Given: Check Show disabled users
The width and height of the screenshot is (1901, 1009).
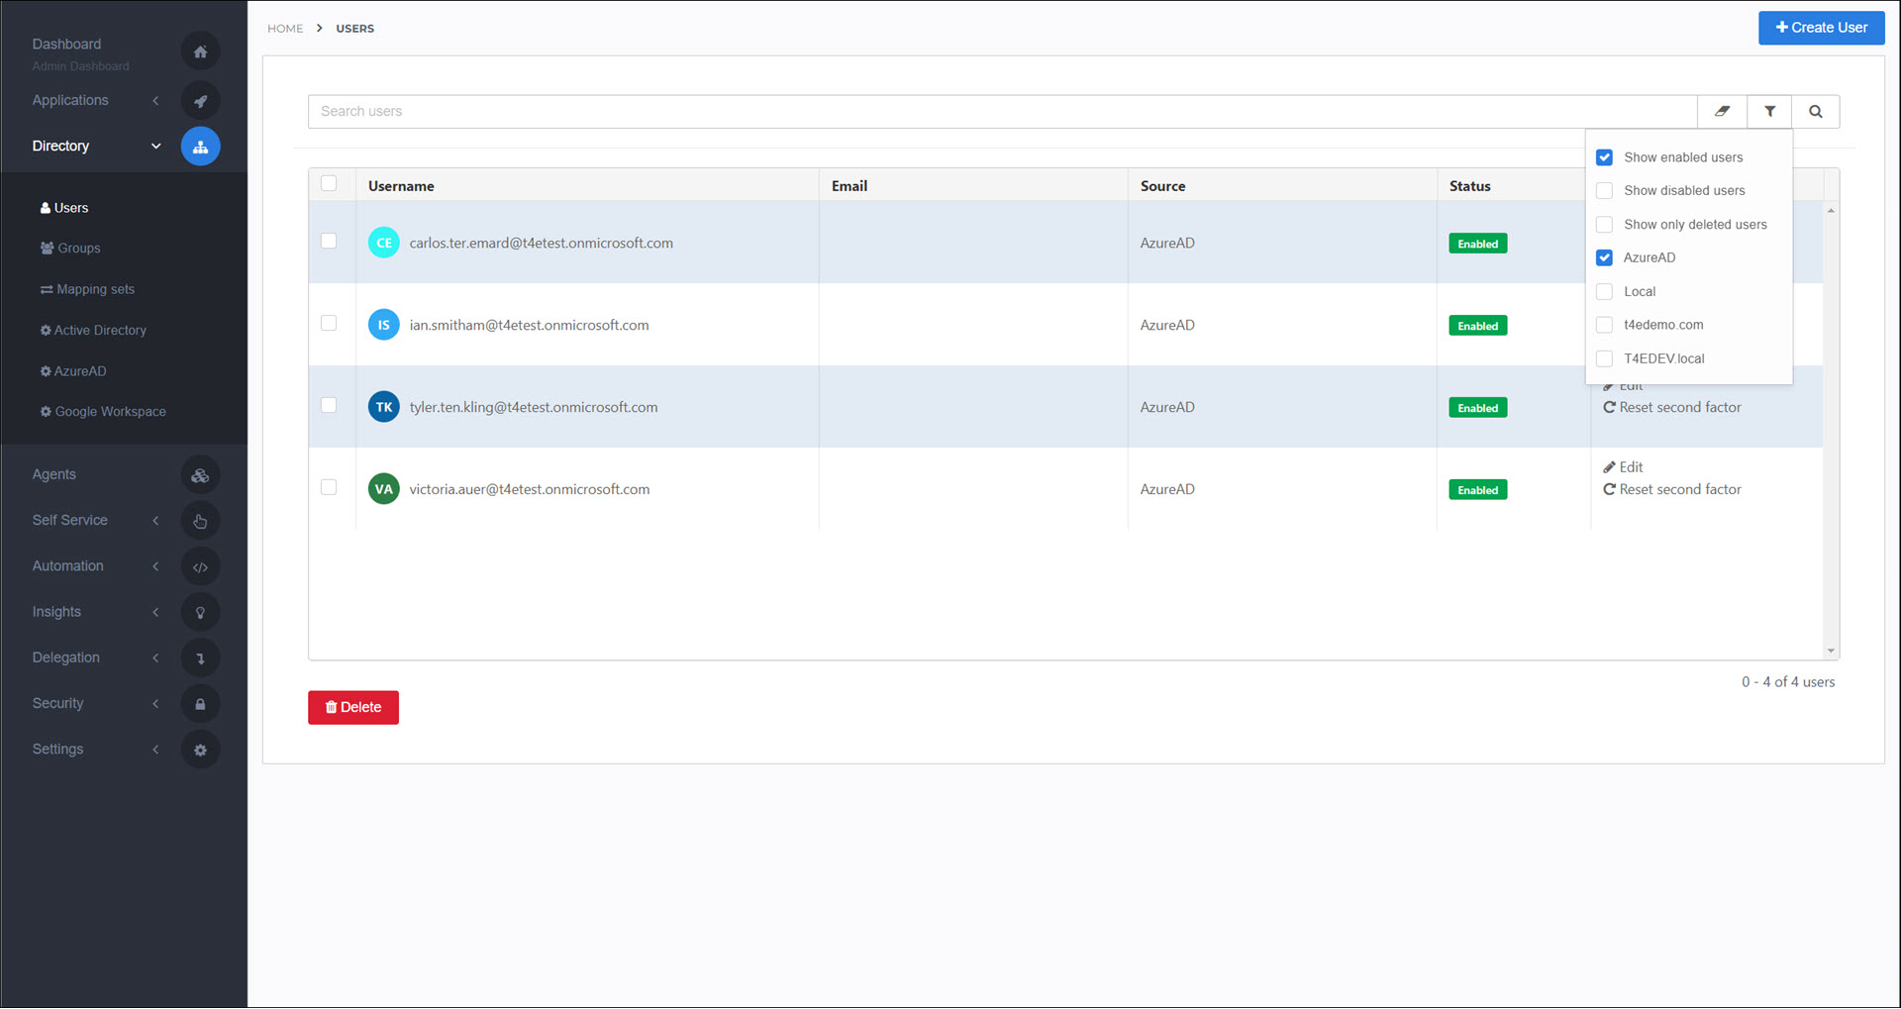Looking at the screenshot, I should [1605, 191].
